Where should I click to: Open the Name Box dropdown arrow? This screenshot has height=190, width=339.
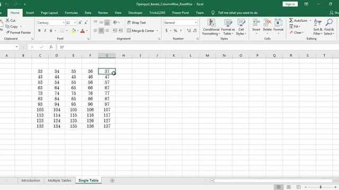point(16,47)
